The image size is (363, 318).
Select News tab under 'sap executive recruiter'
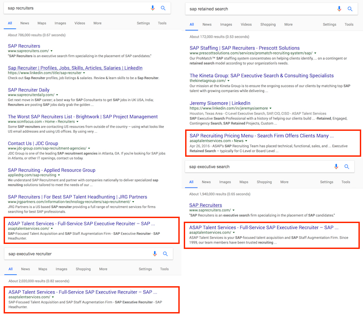25,269
